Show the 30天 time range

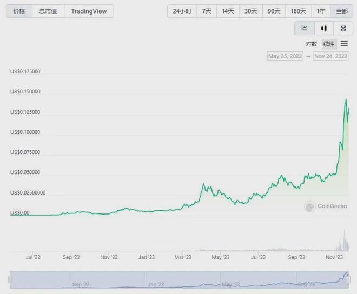250,11
